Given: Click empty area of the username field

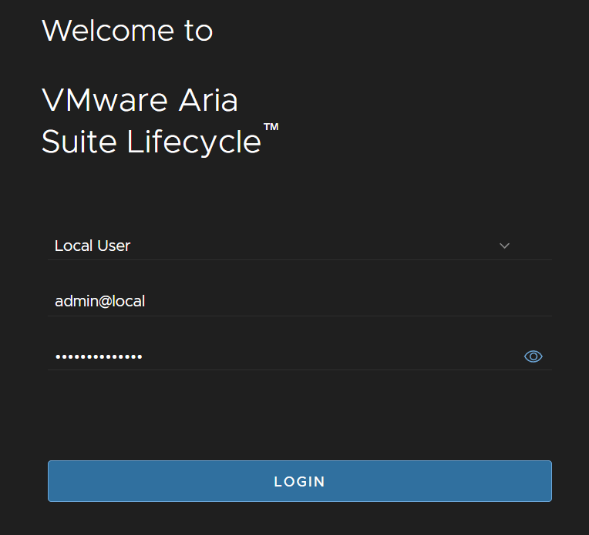Looking at the screenshot, I should point(338,301).
